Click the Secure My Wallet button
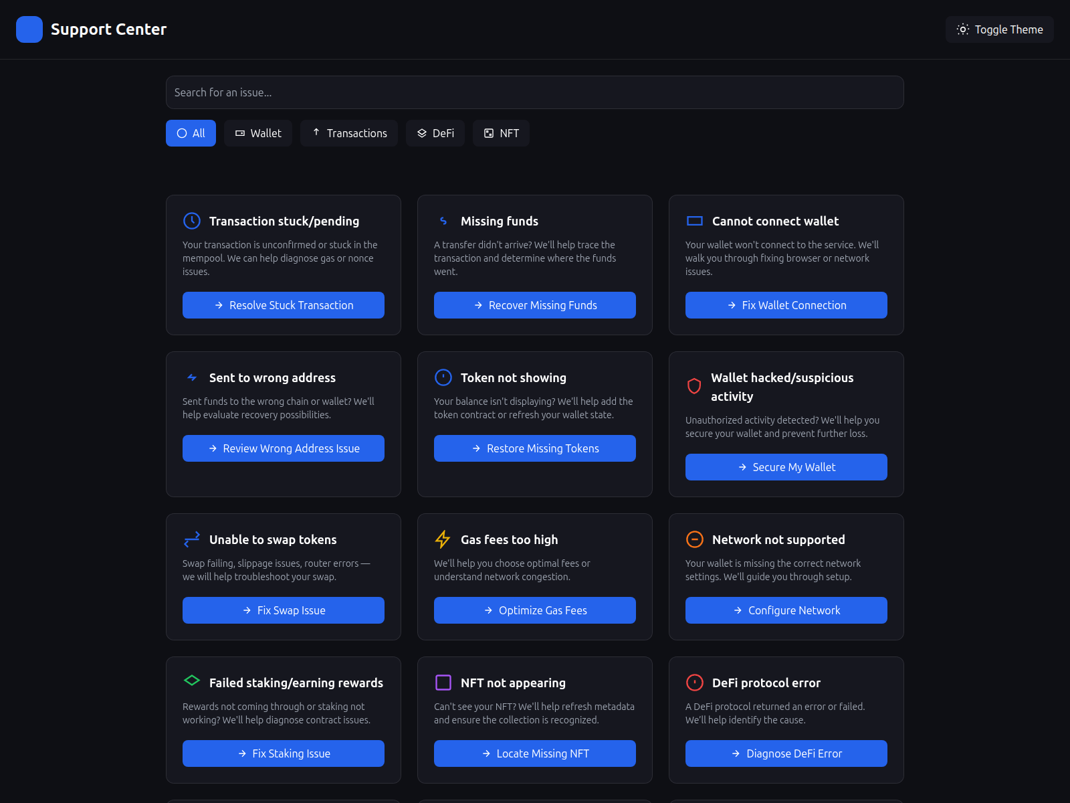 click(x=786, y=467)
